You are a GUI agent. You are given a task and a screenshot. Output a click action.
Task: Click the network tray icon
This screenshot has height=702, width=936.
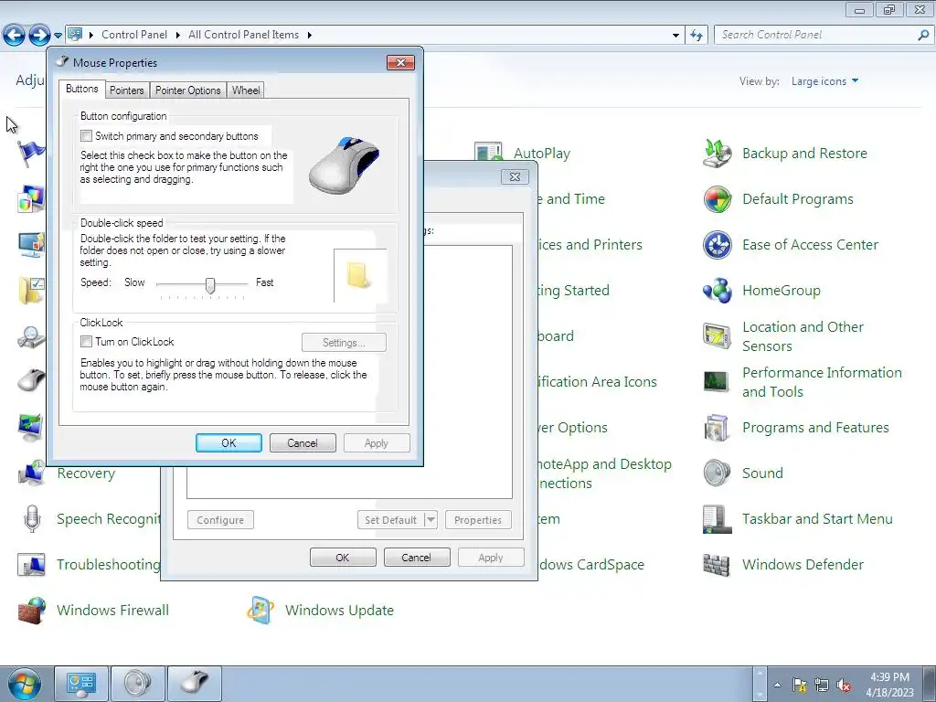click(x=822, y=686)
